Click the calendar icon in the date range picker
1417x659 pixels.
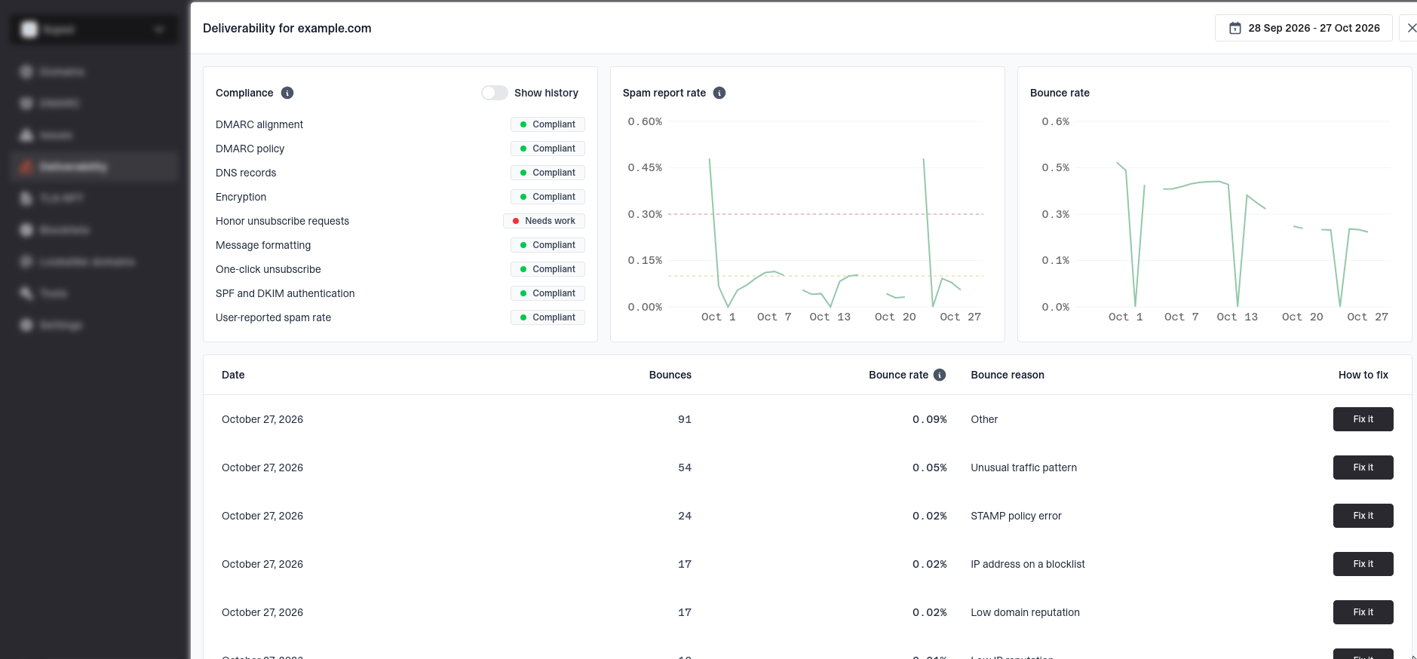pyautogui.click(x=1235, y=28)
